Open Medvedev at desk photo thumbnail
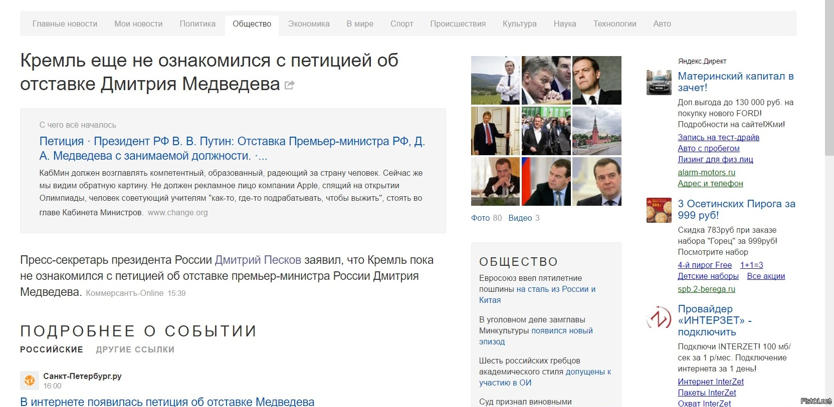The height and width of the screenshot is (407, 834). coord(496,181)
